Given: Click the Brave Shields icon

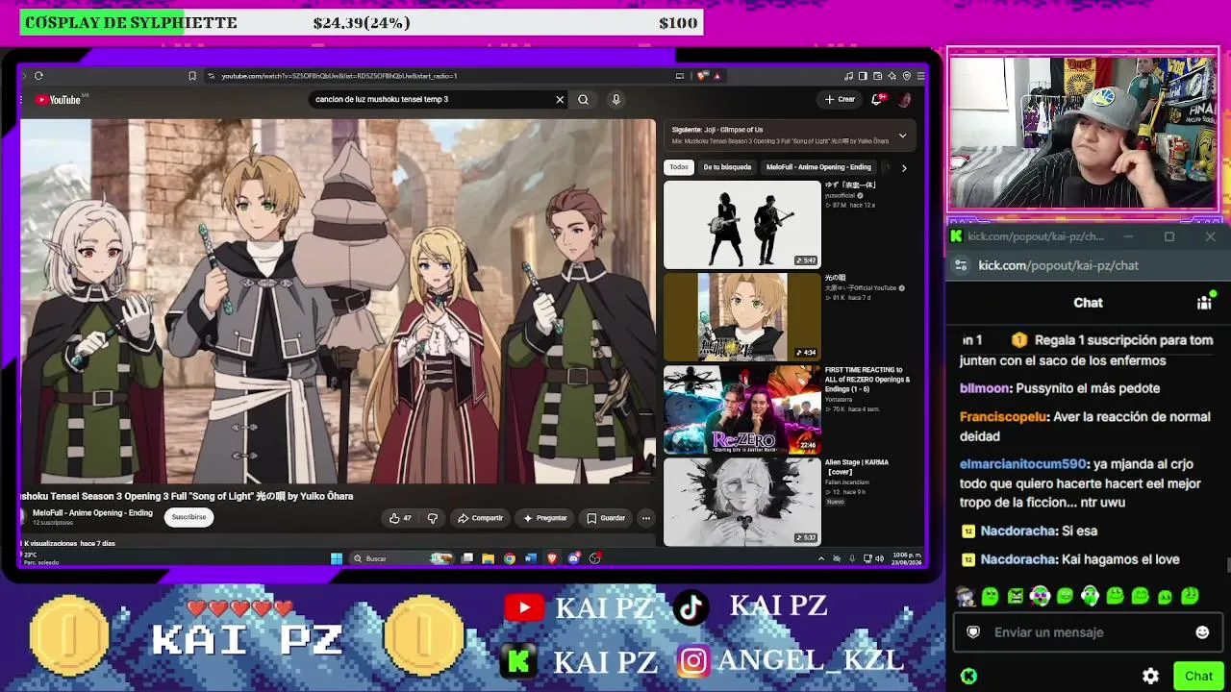Looking at the screenshot, I should click(x=703, y=76).
